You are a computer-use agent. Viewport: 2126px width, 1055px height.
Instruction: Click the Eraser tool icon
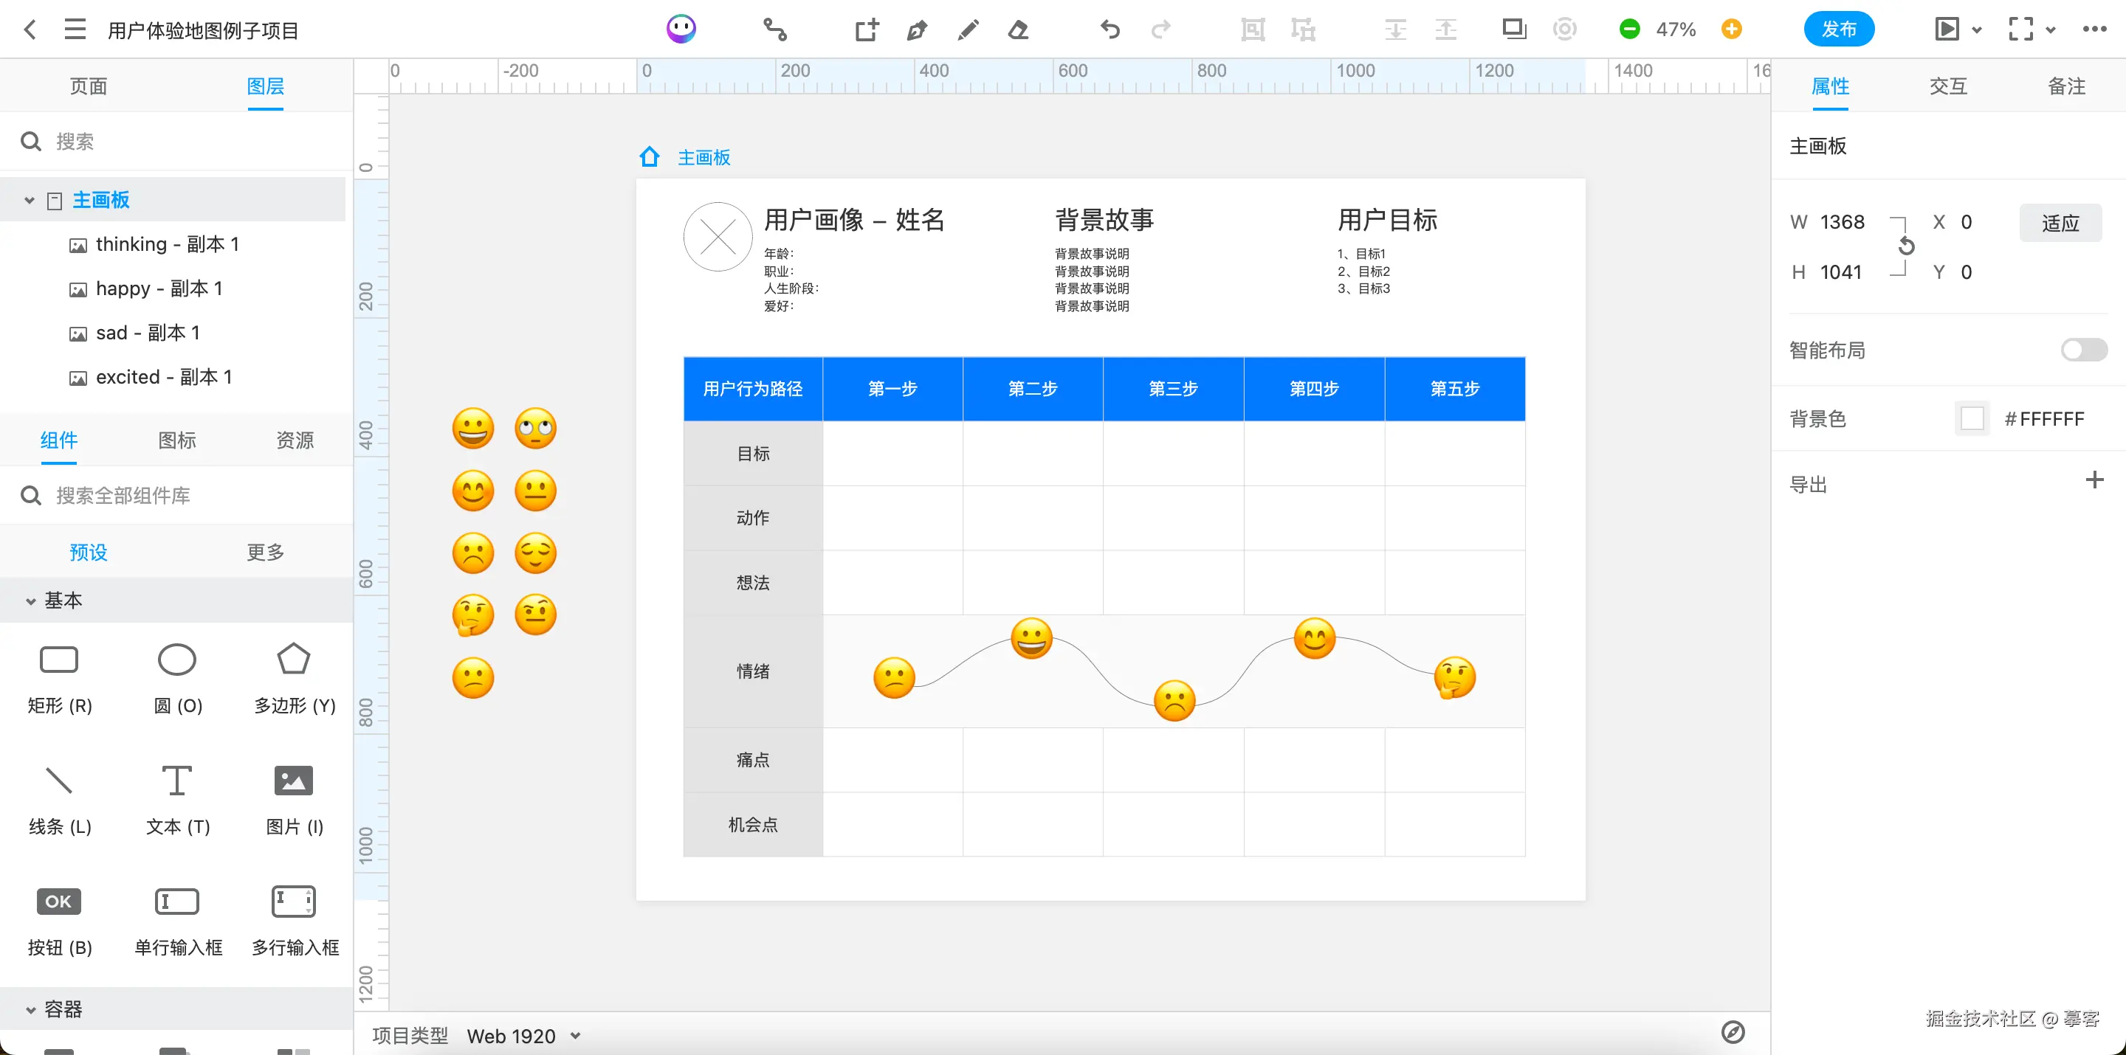click(1019, 30)
